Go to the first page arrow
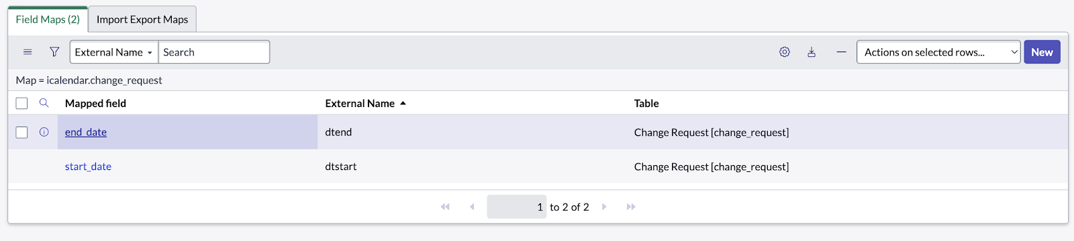This screenshot has width=1074, height=241. [x=445, y=207]
